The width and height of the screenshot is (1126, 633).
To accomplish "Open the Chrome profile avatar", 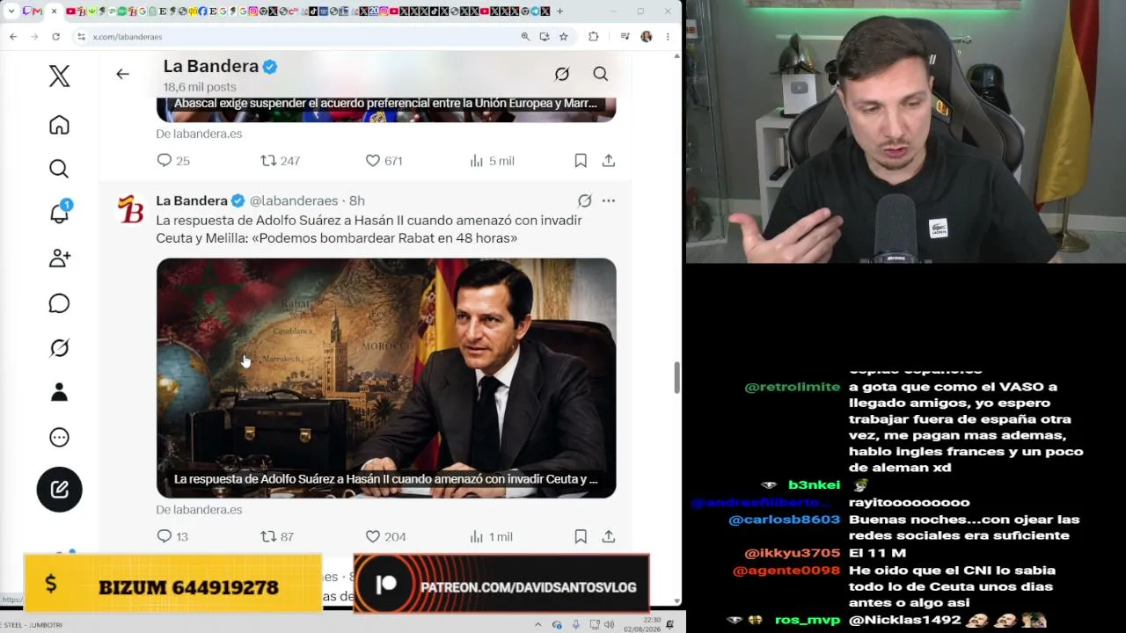I will coord(647,36).
